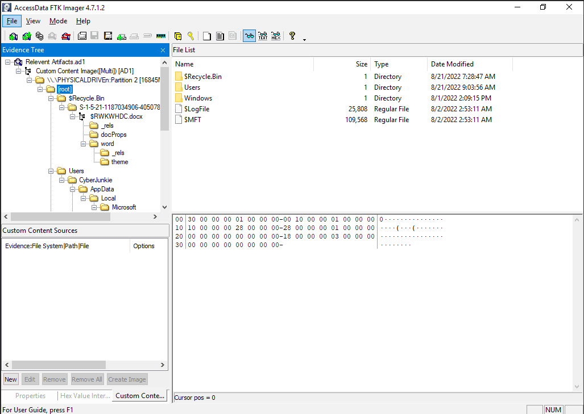Click Evidence Tree vertical scrollbar down arrow

[x=164, y=207]
